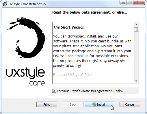147x114 pixels.
Task: Click the scrollbar thumb in the agreement box
Action: coord(136,29)
